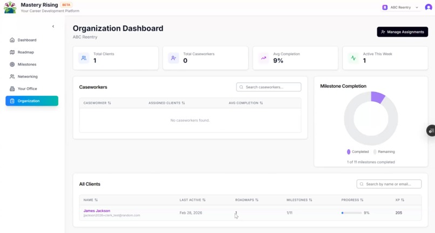435x233 pixels.
Task: Click the 205 XP value
Action: (399, 213)
